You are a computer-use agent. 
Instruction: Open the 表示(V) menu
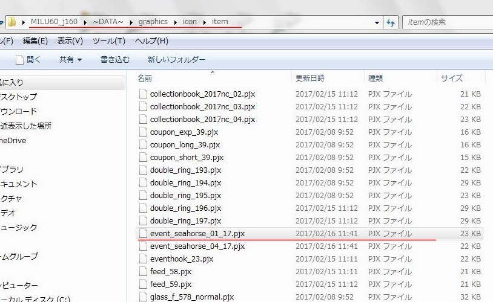point(70,41)
